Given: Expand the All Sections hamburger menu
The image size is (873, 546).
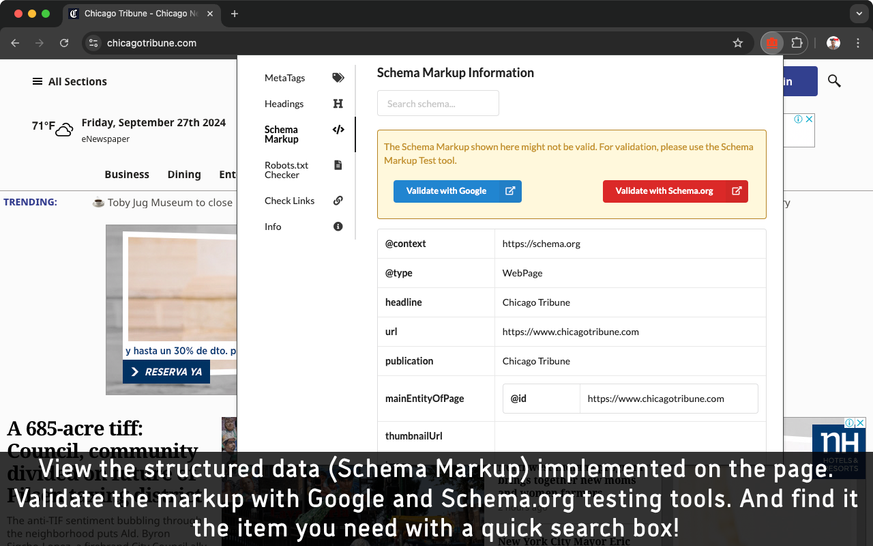Looking at the screenshot, I should tap(38, 82).
